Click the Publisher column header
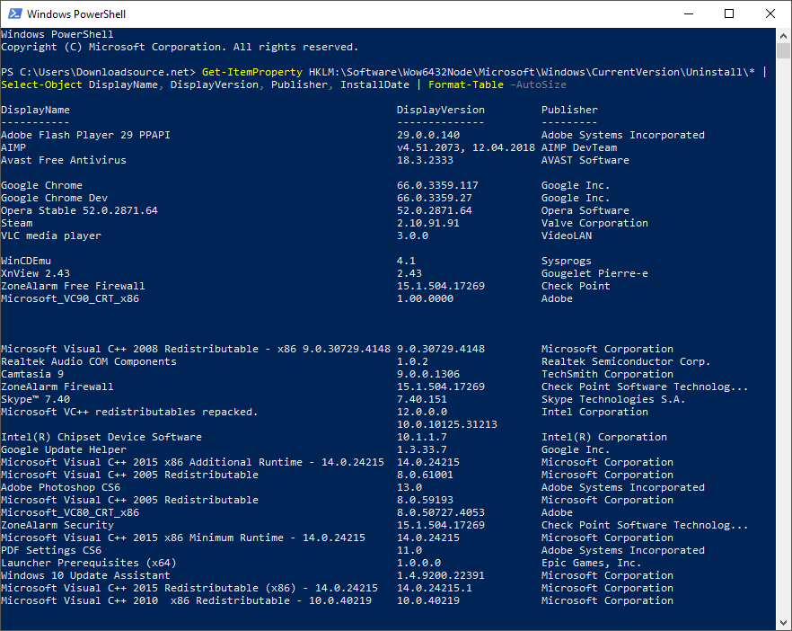 coord(569,110)
